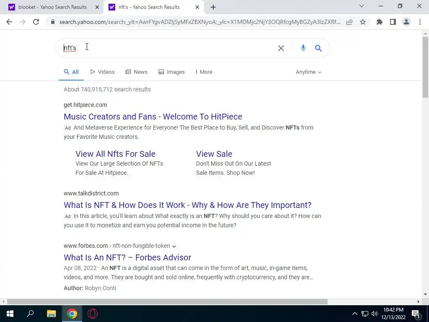429x322 pixels.
Task: Start voice search with microphone
Action: coord(303,48)
